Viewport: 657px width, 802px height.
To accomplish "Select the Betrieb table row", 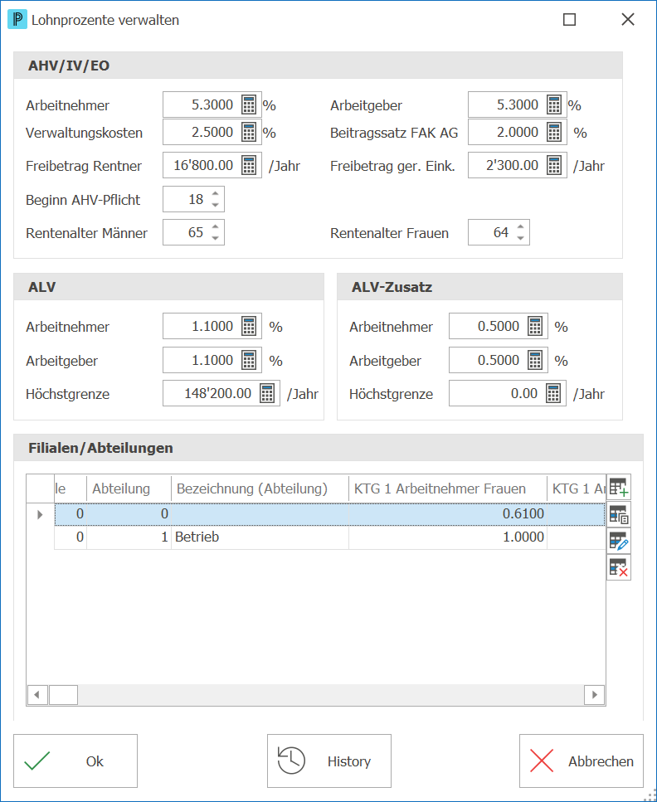I will pos(329,537).
